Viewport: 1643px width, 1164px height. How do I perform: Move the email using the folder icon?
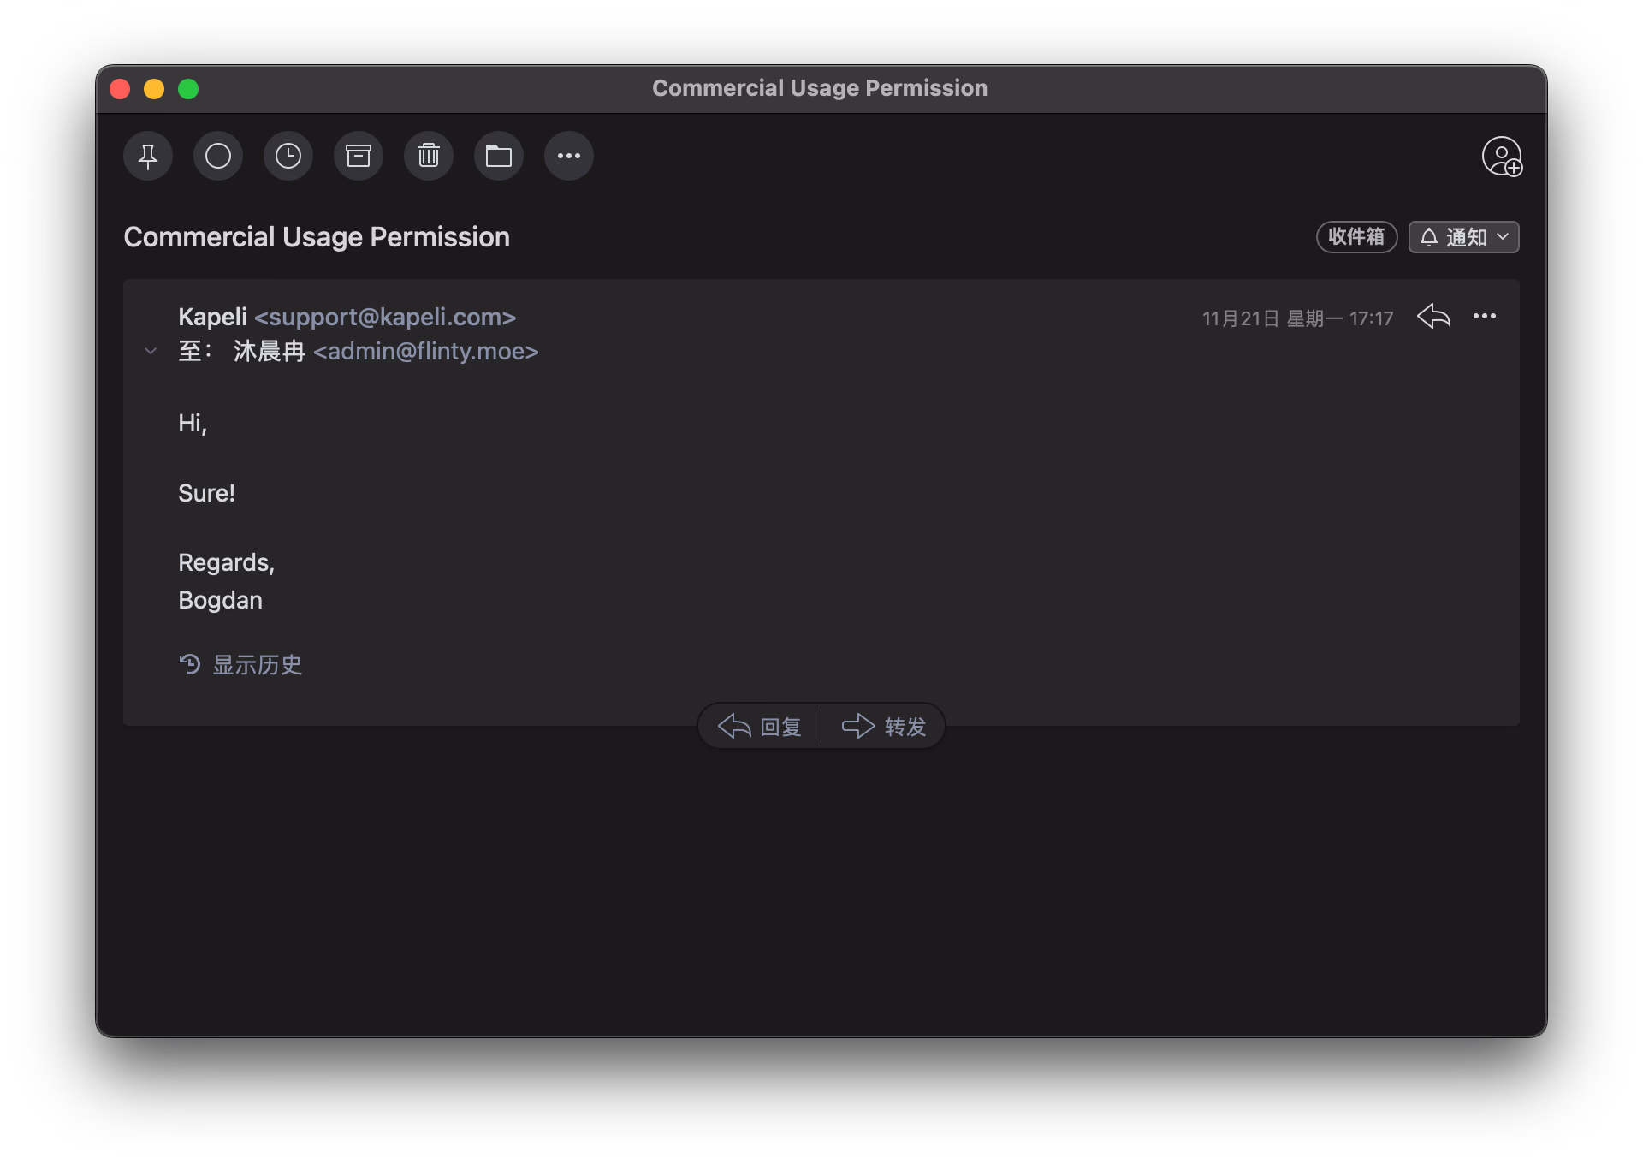(x=499, y=156)
